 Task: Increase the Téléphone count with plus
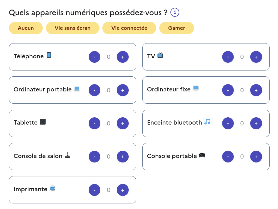(123, 57)
